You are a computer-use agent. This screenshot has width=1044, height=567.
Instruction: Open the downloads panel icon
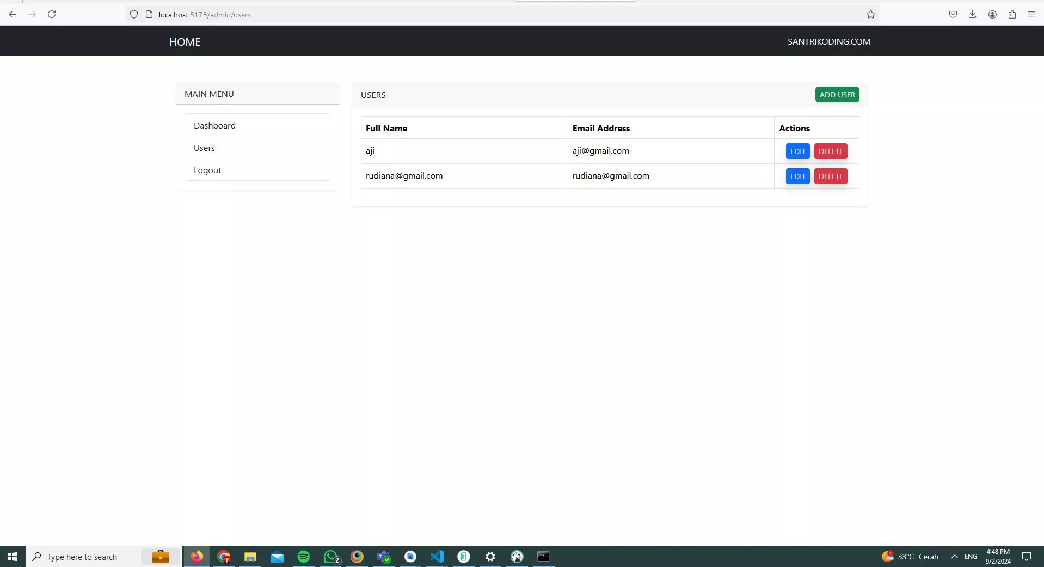pyautogui.click(x=973, y=14)
